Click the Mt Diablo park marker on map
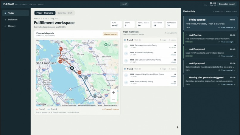The image size is (240, 135). pyautogui.click(x=106, y=45)
